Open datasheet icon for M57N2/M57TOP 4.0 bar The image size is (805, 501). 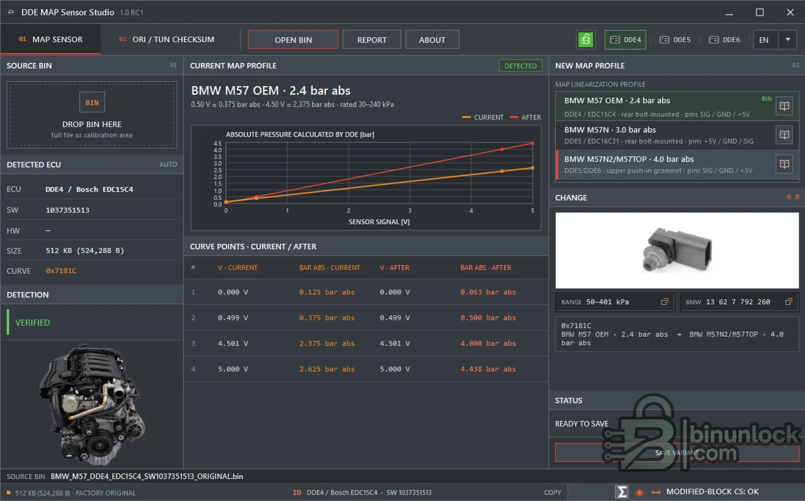coord(784,164)
